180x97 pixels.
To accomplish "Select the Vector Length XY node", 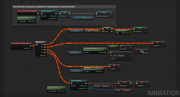I will click(x=123, y=32).
